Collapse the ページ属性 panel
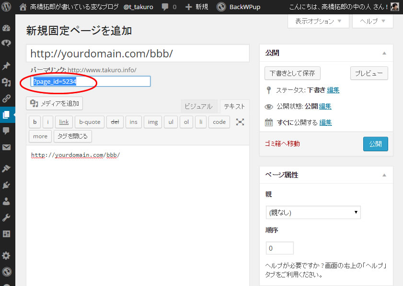403x286 pixels. (384, 175)
